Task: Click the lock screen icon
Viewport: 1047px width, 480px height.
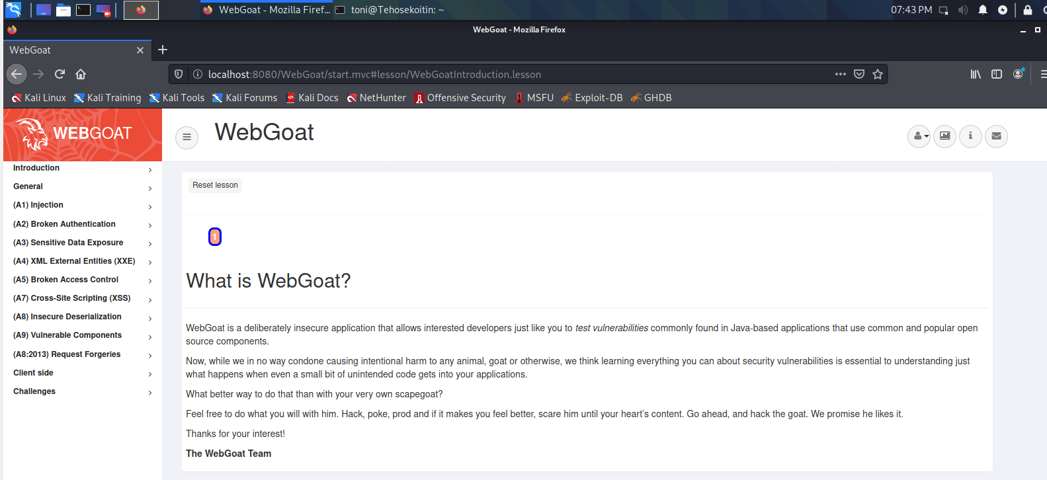Action: [x=1028, y=10]
